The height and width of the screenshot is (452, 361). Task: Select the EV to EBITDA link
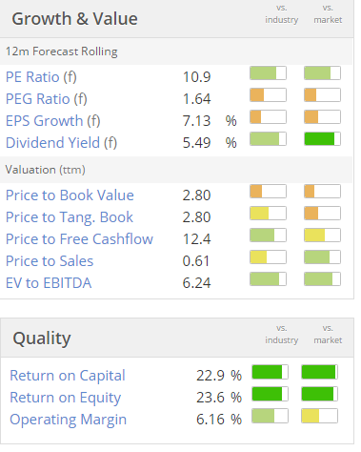click(x=49, y=283)
